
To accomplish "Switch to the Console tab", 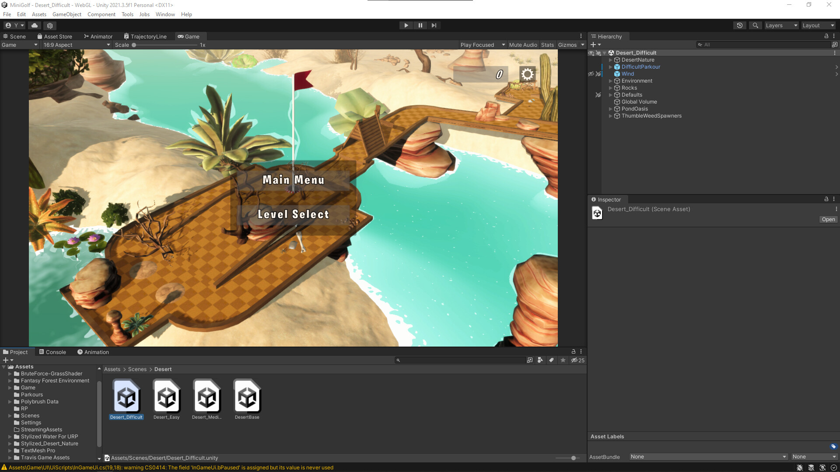I will 52,352.
